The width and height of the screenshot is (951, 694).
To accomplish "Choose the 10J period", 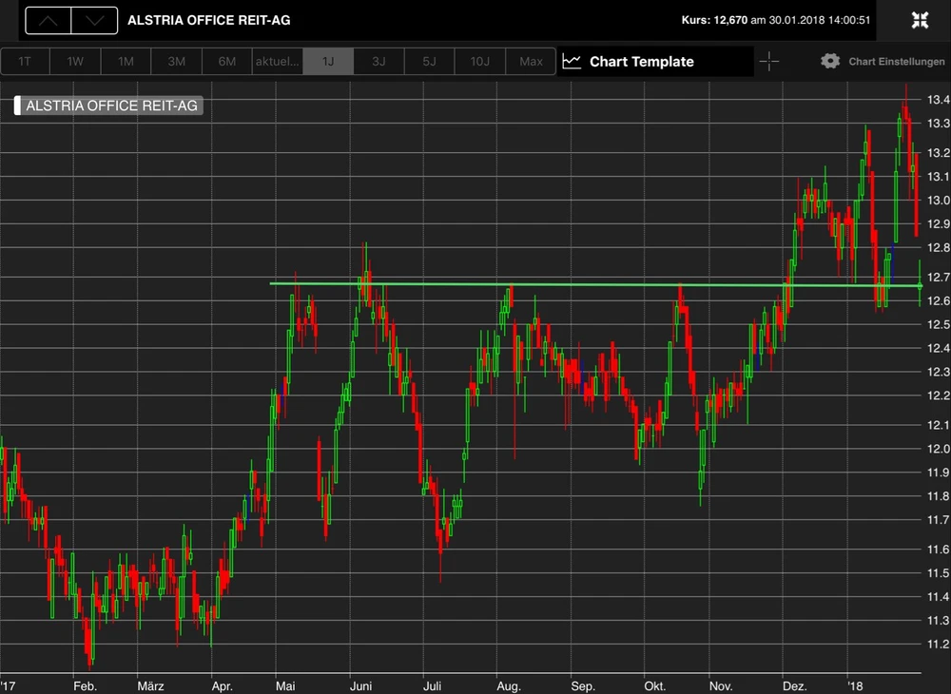I will pos(480,62).
